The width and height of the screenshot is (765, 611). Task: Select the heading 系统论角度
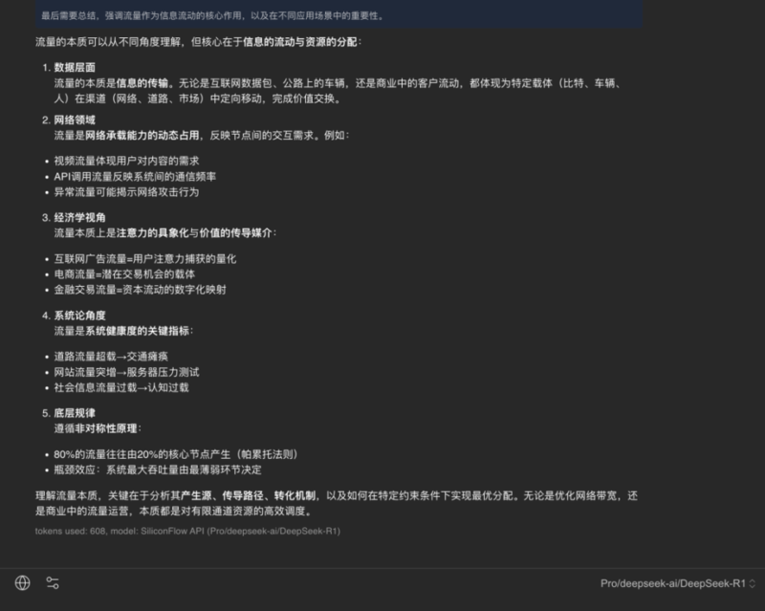[x=79, y=315]
